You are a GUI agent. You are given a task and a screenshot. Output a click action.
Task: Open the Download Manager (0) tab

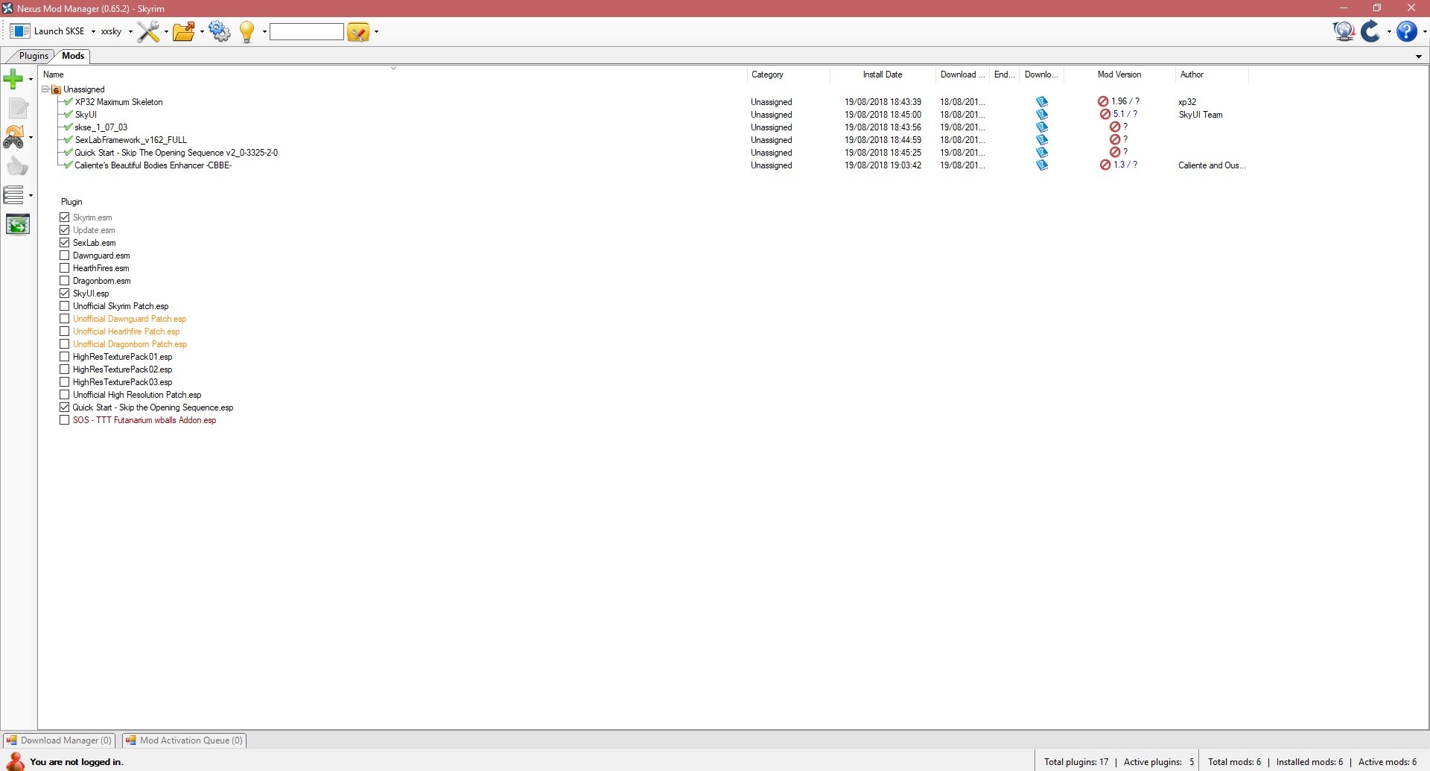(60, 740)
